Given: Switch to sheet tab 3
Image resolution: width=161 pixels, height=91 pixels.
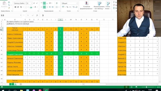Looking at the screenshot, I should click(15, 84).
